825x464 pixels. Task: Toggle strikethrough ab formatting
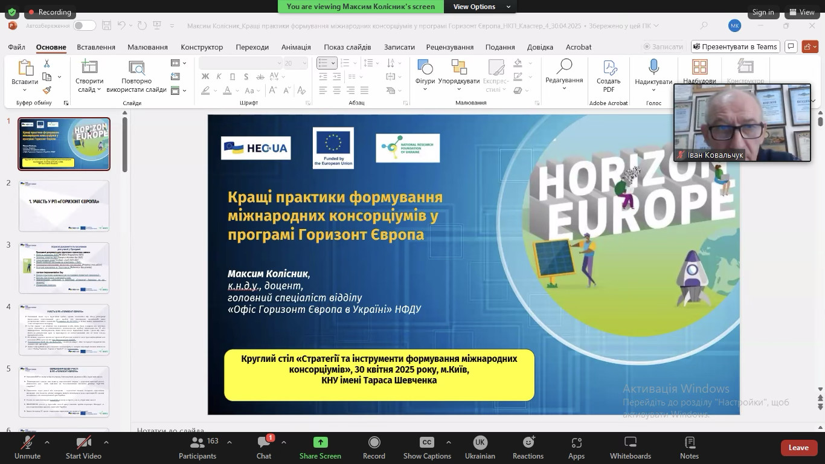pyautogui.click(x=261, y=77)
